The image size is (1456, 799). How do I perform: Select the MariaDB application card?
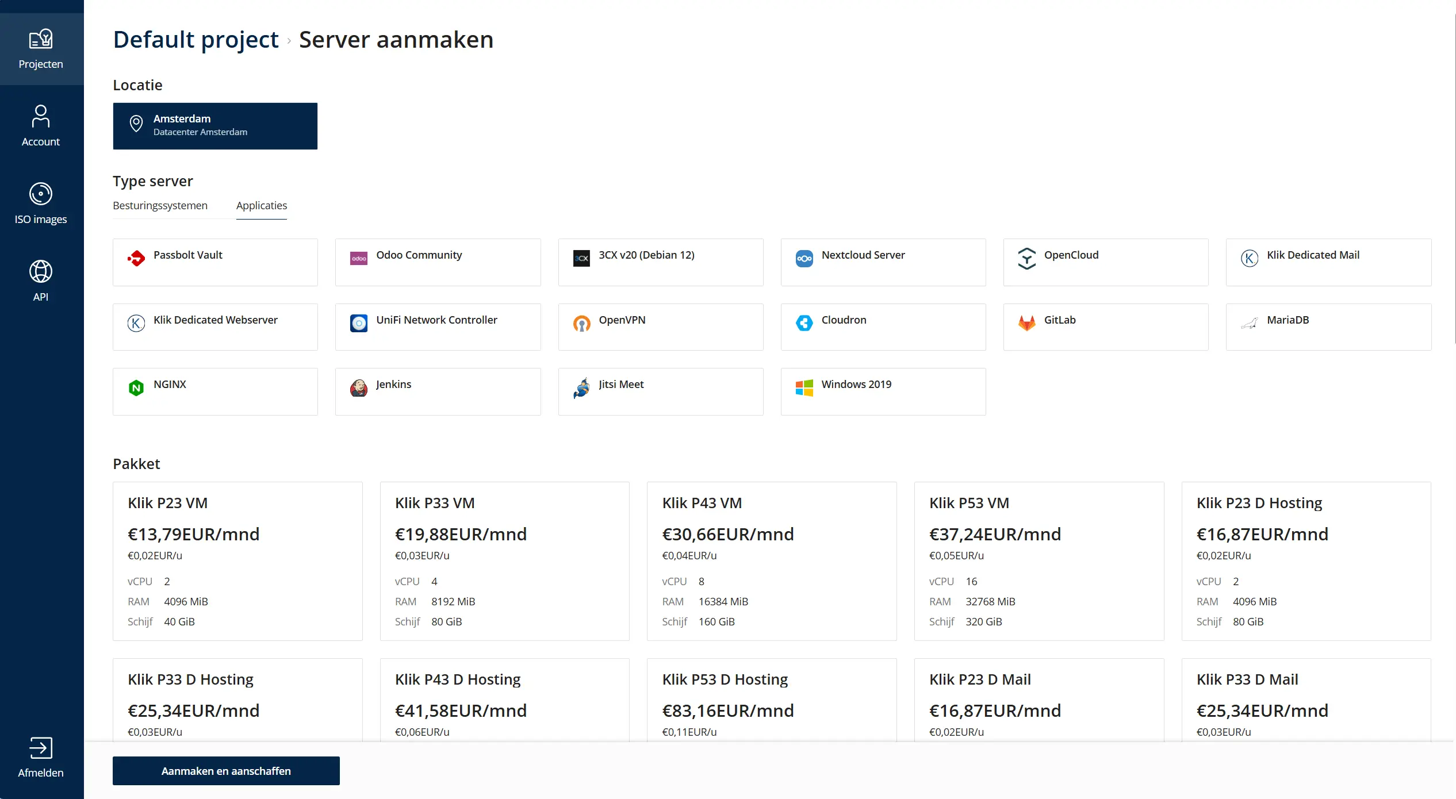pyautogui.click(x=1328, y=326)
